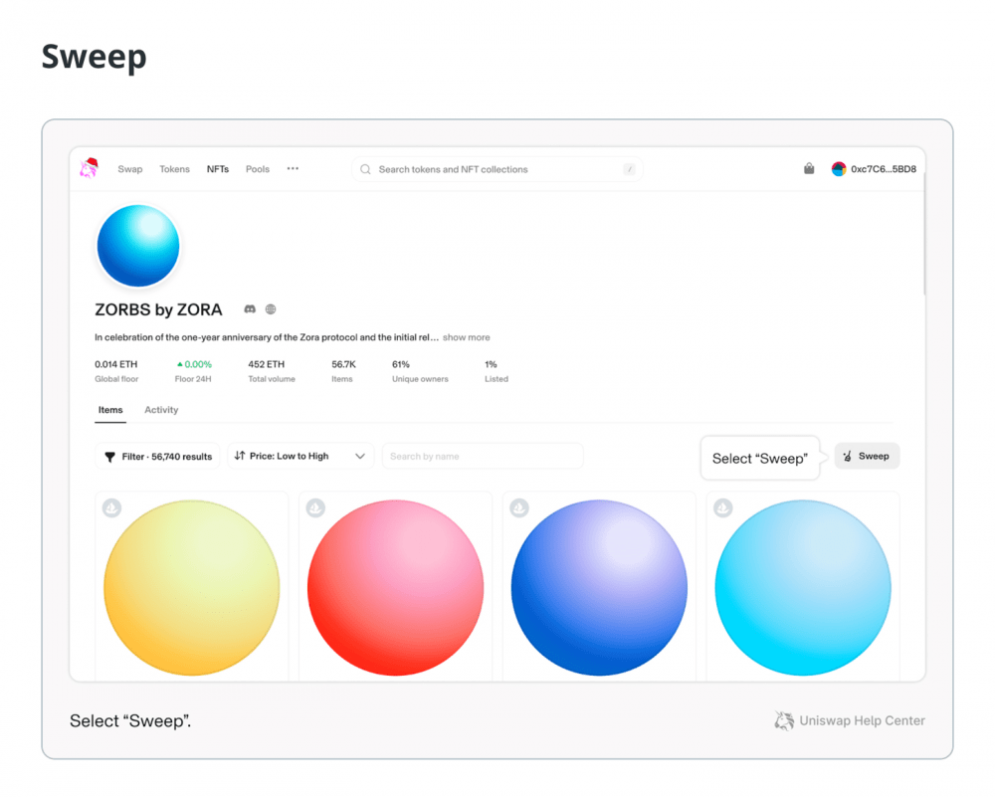Screen dimensions: 995x797
Task: Click the search magnifier icon
Action: (x=365, y=169)
